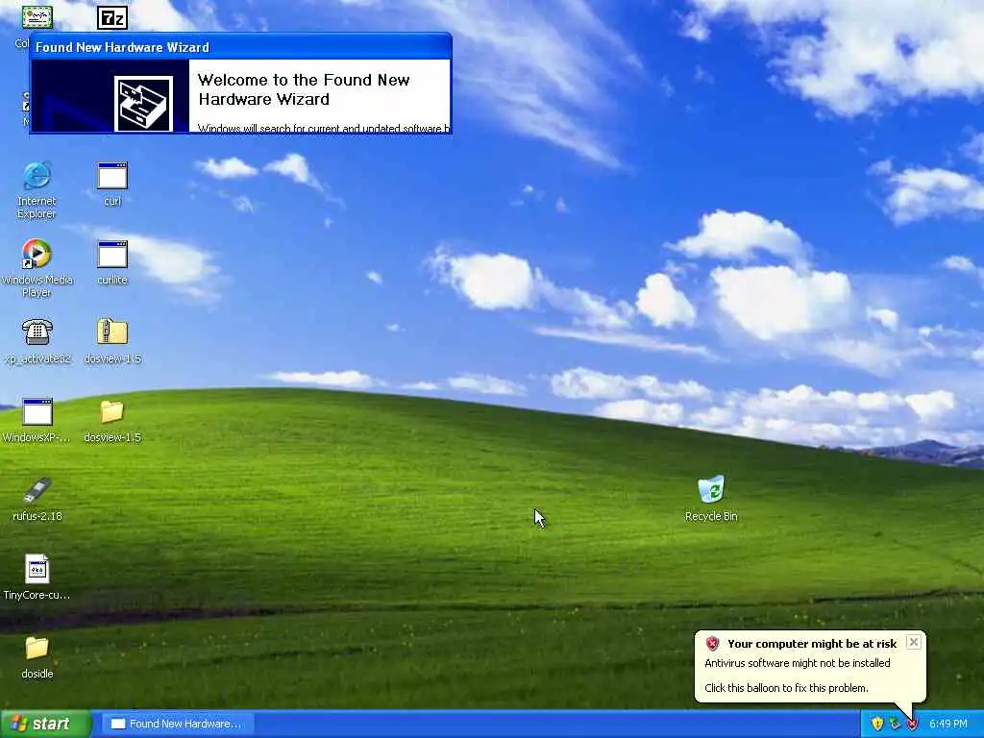Select the dosview-1.5 plain folder icon
This screenshot has width=984, height=738.
[x=112, y=411]
